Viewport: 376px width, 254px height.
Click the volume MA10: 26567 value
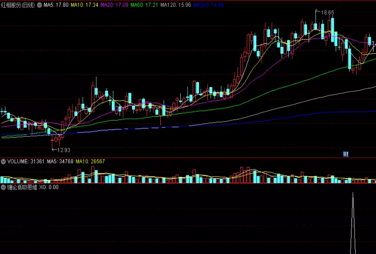[90, 162]
